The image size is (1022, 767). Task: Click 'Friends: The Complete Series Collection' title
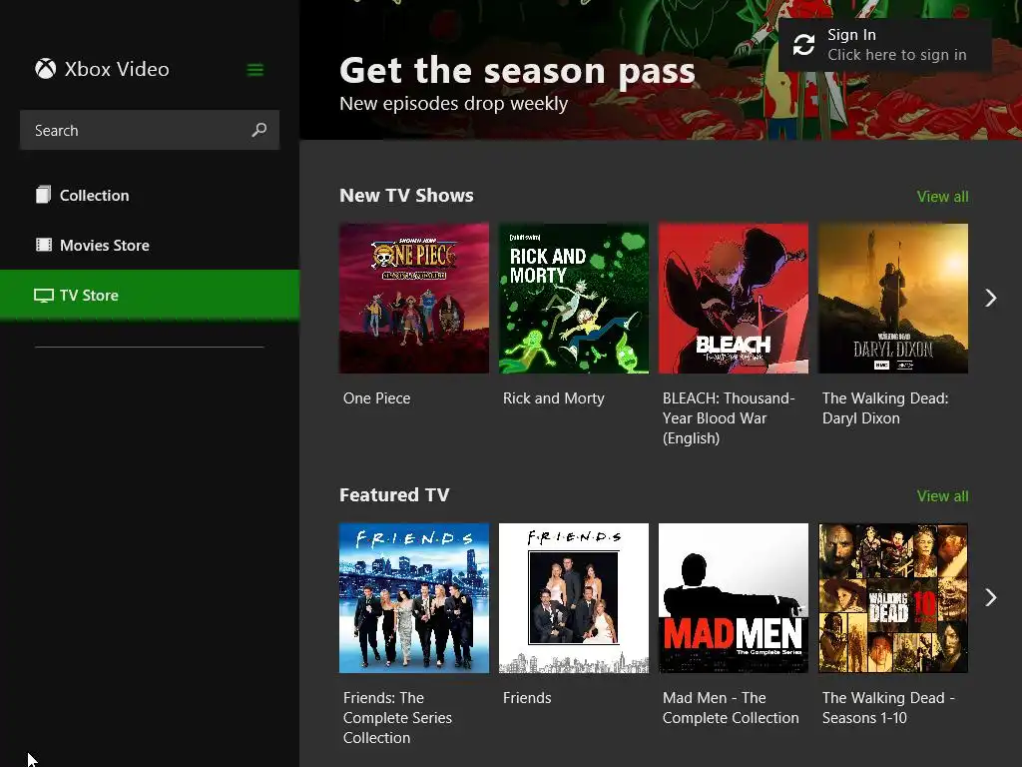397,717
